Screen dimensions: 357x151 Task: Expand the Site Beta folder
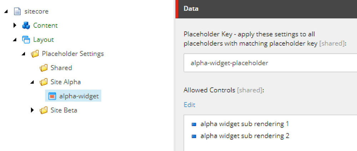[32, 110]
